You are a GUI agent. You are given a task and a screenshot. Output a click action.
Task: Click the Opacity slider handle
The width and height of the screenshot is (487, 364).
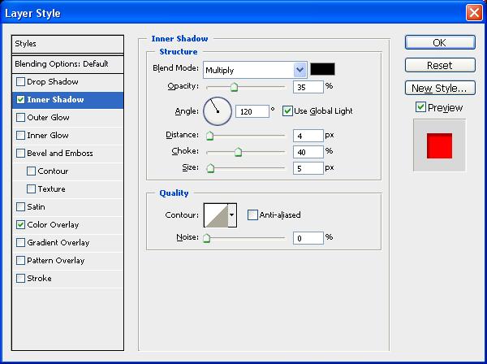235,87
